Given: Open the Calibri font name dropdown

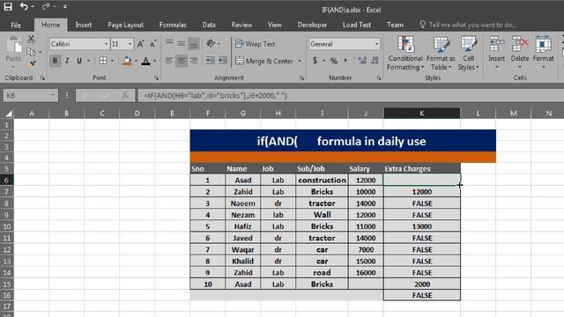Looking at the screenshot, I should (106, 44).
